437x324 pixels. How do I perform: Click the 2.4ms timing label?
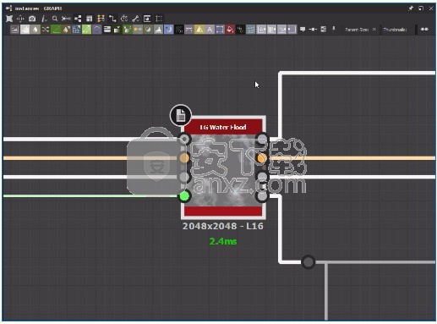tap(223, 241)
